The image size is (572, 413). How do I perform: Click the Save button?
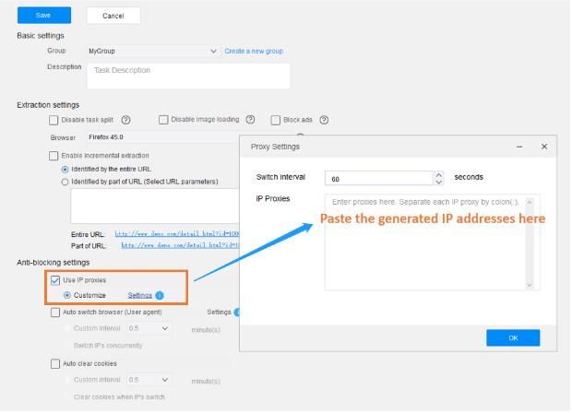[44, 16]
